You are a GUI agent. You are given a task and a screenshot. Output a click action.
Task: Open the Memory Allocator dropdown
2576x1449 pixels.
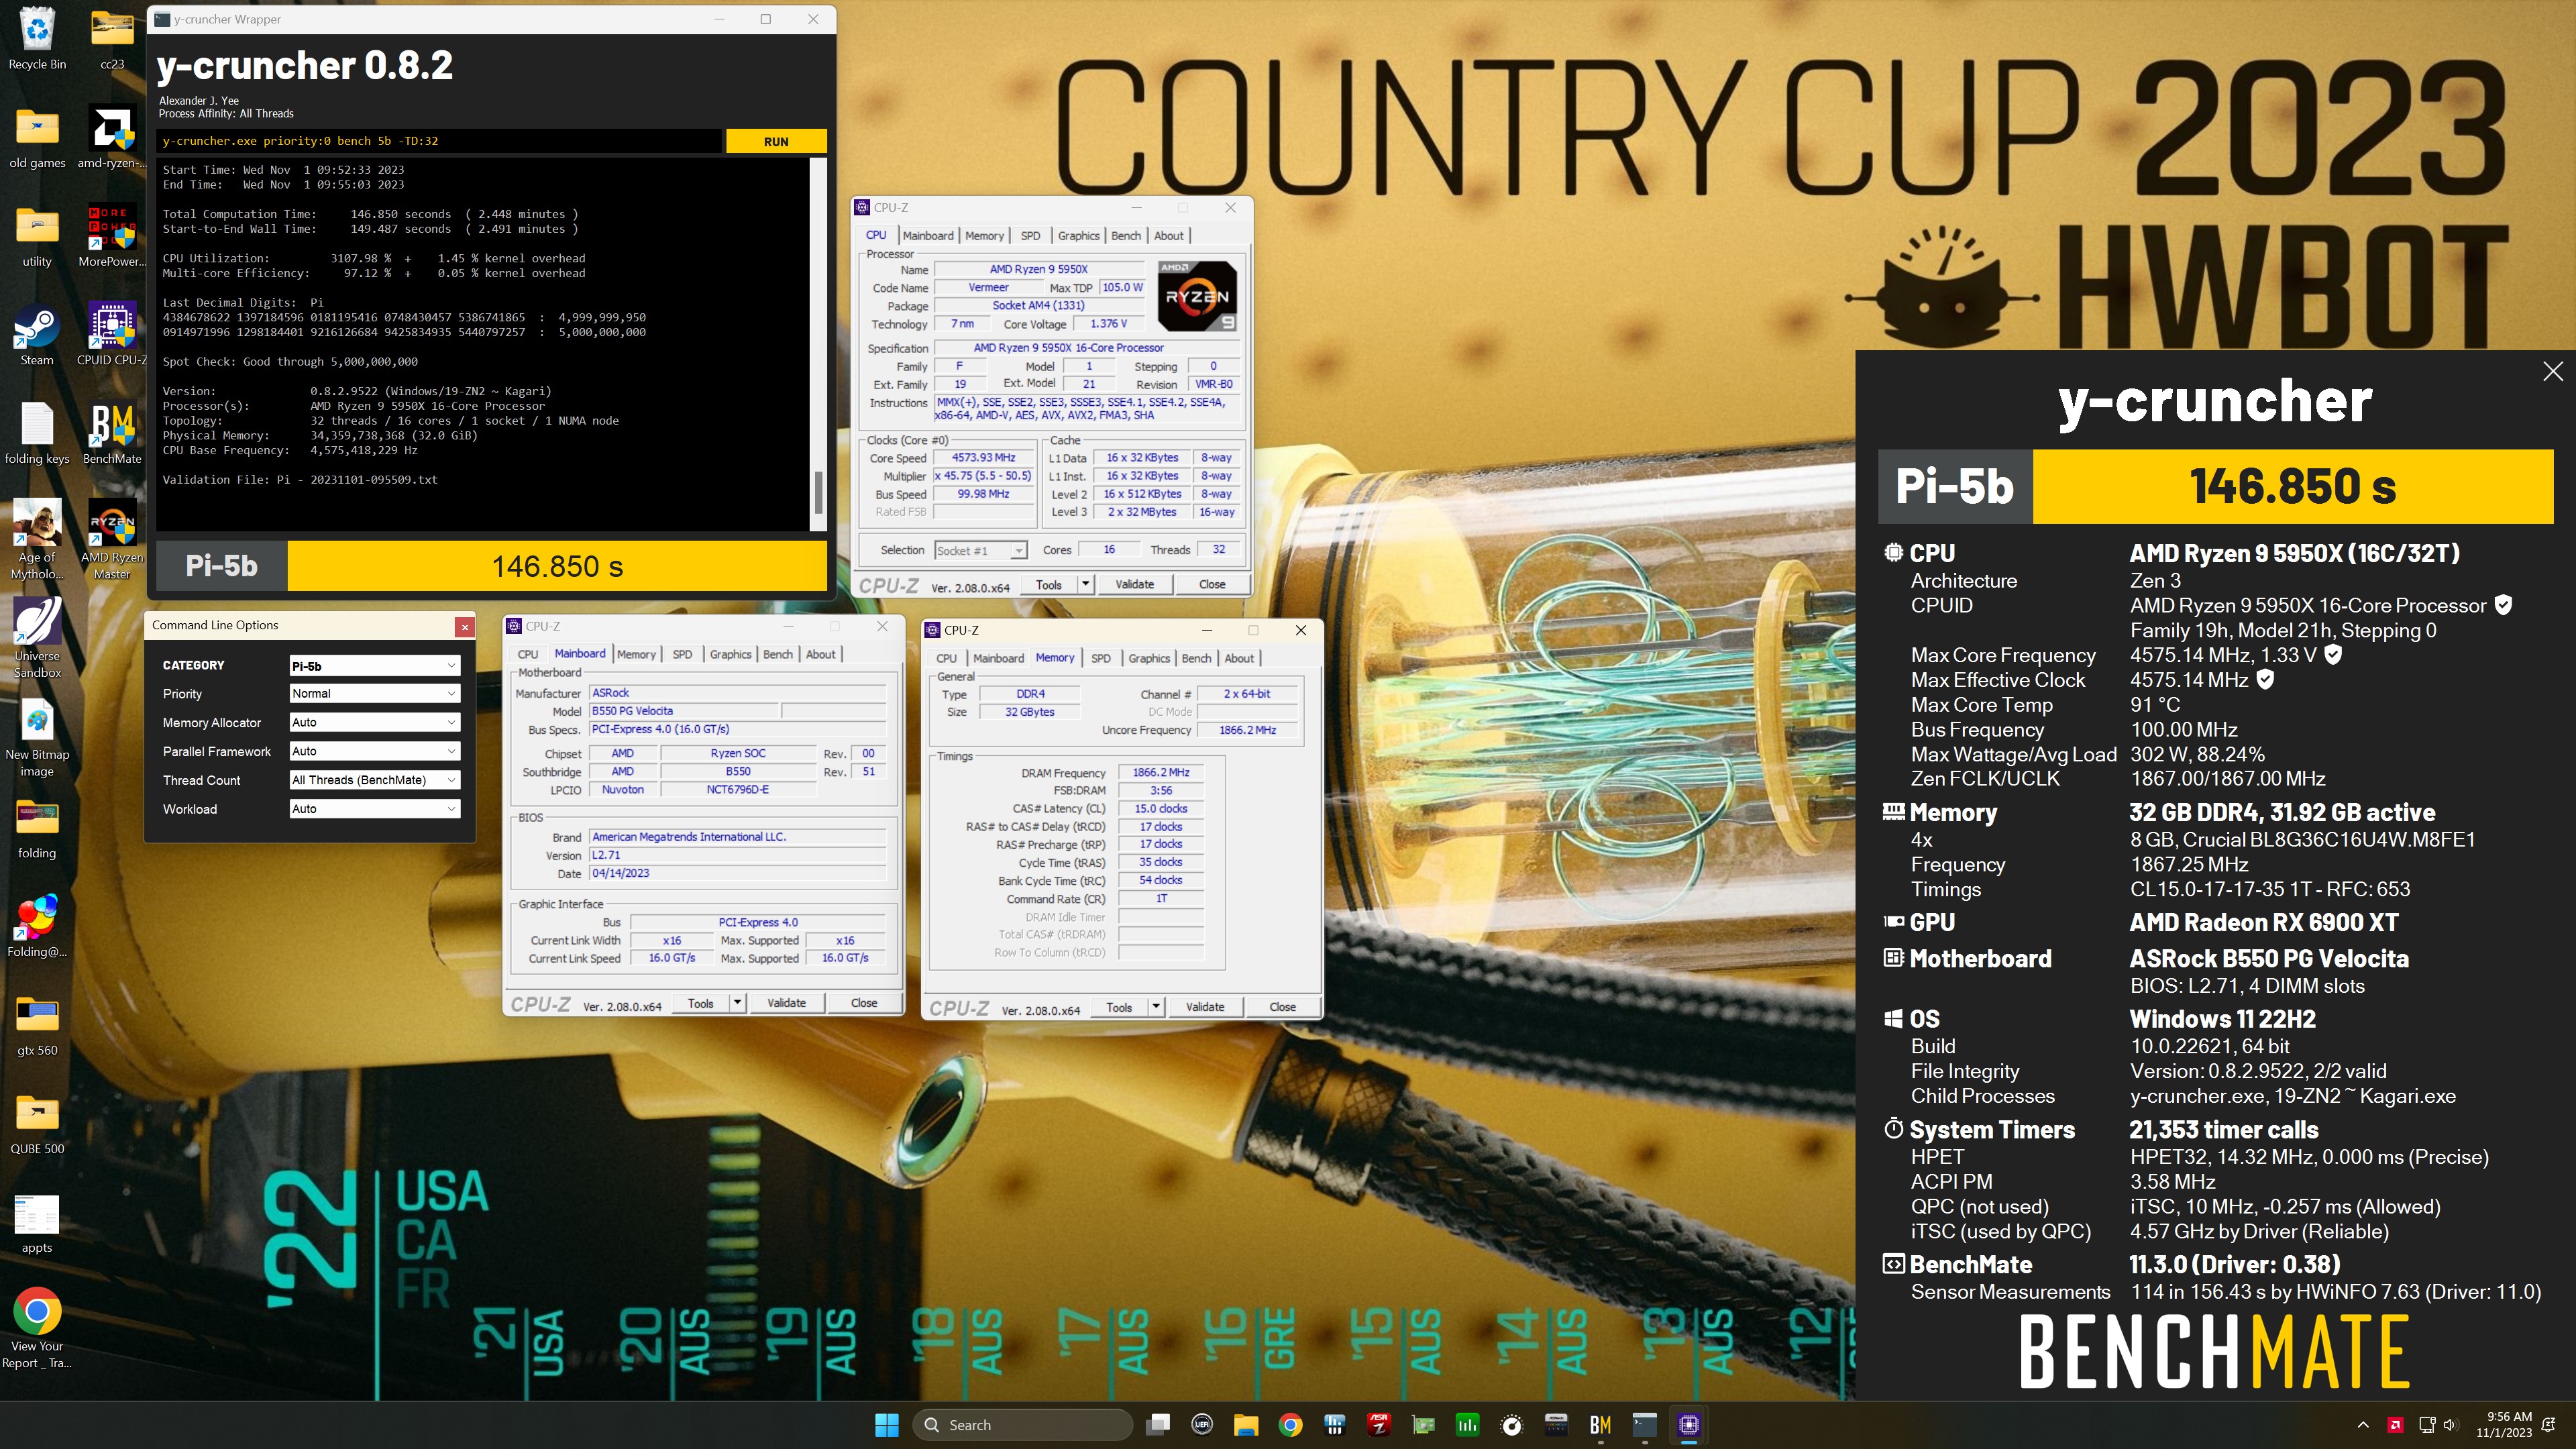pos(374,722)
